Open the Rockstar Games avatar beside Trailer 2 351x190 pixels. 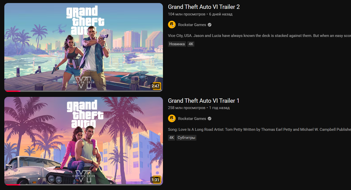172,25
